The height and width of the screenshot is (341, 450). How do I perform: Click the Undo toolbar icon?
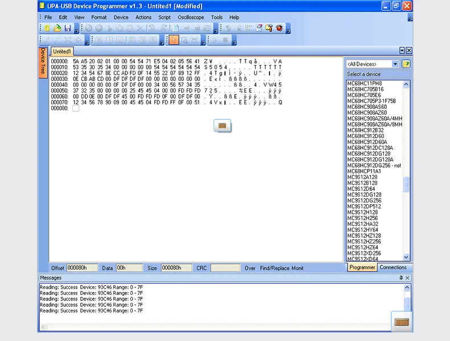89,28
